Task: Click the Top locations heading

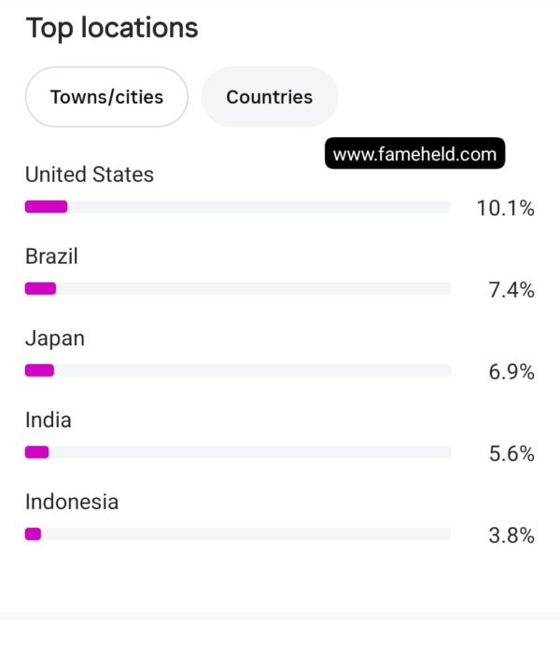Action: tap(112, 28)
